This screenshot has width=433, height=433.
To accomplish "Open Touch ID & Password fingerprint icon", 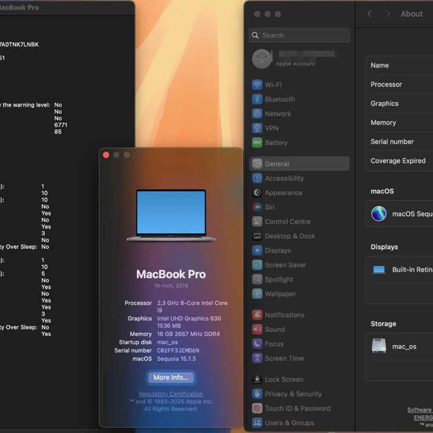I will 257,408.
